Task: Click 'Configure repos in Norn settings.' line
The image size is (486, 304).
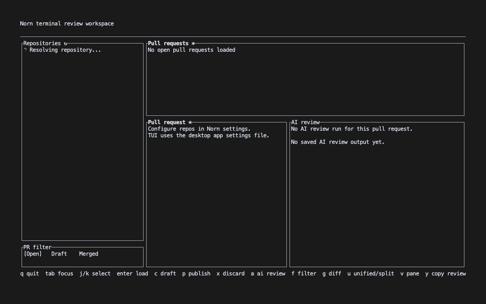Action: [199, 129]
